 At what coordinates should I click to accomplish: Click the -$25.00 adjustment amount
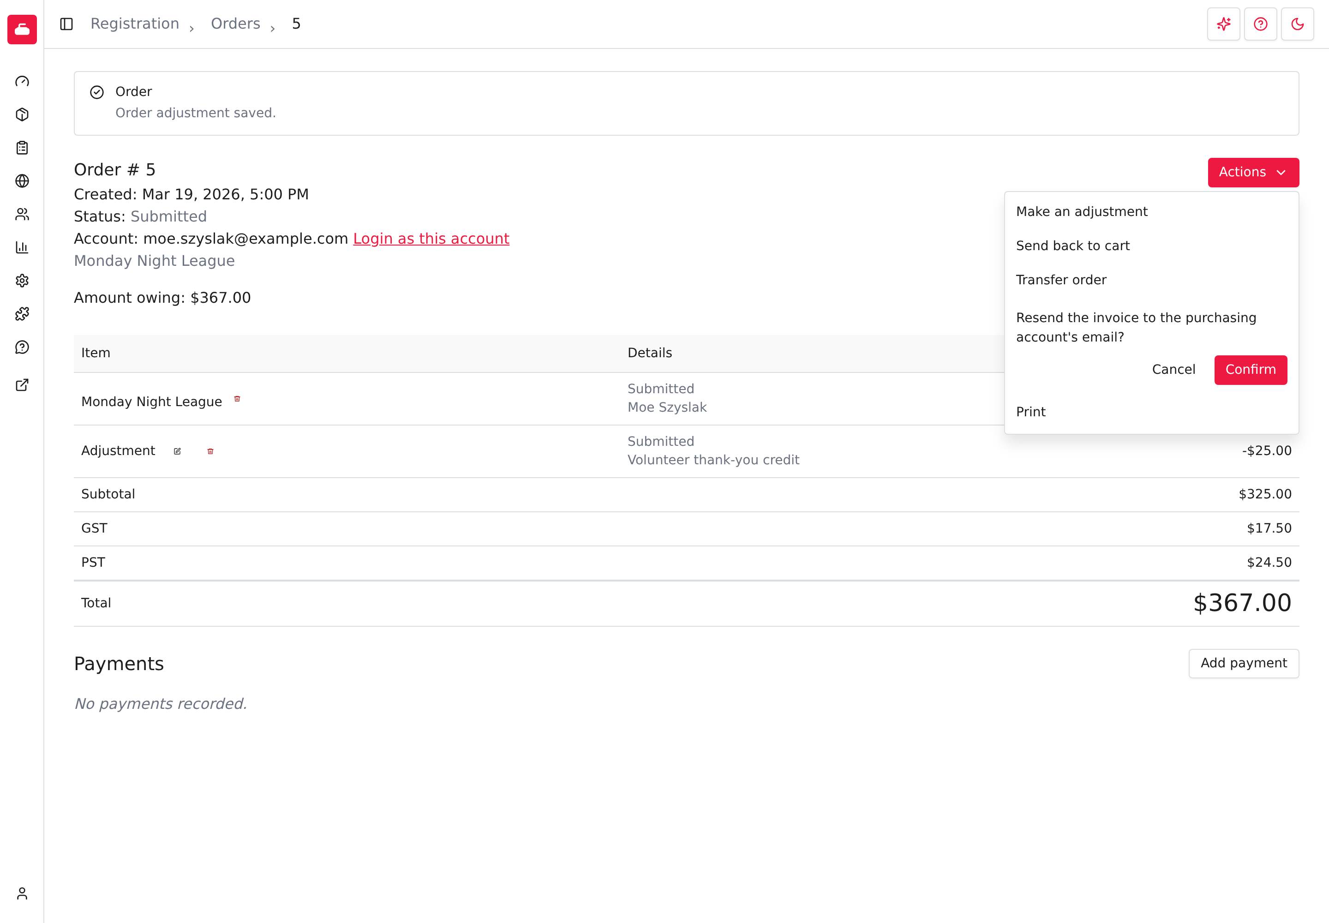pyautogui.click(x=1267, y=451)
